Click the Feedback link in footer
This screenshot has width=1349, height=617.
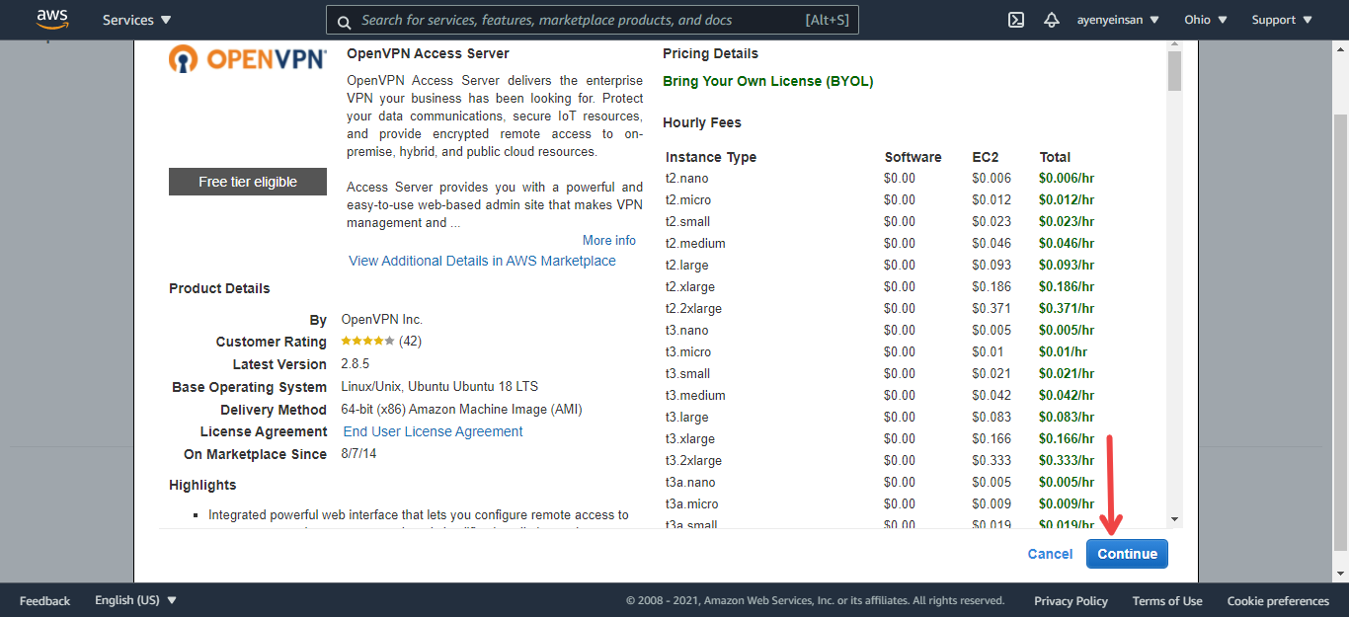44,600
